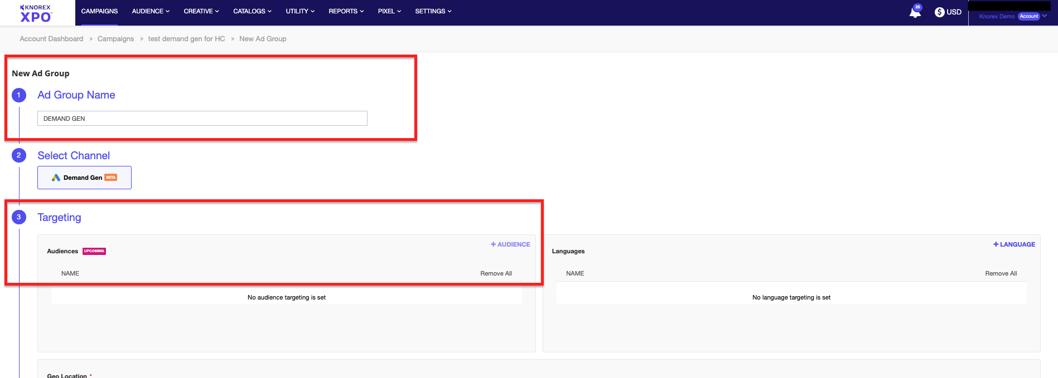Click the UPCOMING badge beside Audiences
Viewport: 1058px width, 378px height.
pos(94,251)
